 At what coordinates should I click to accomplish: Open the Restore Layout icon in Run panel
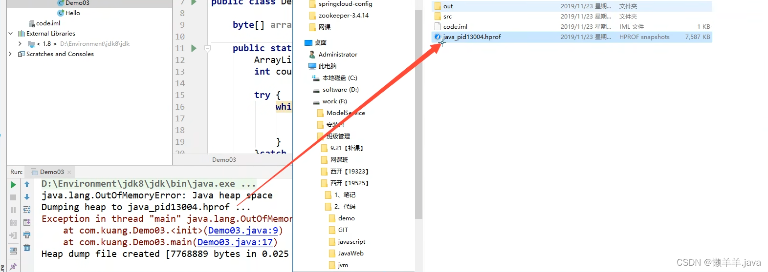pyautogui.click(x=13, y=251)
